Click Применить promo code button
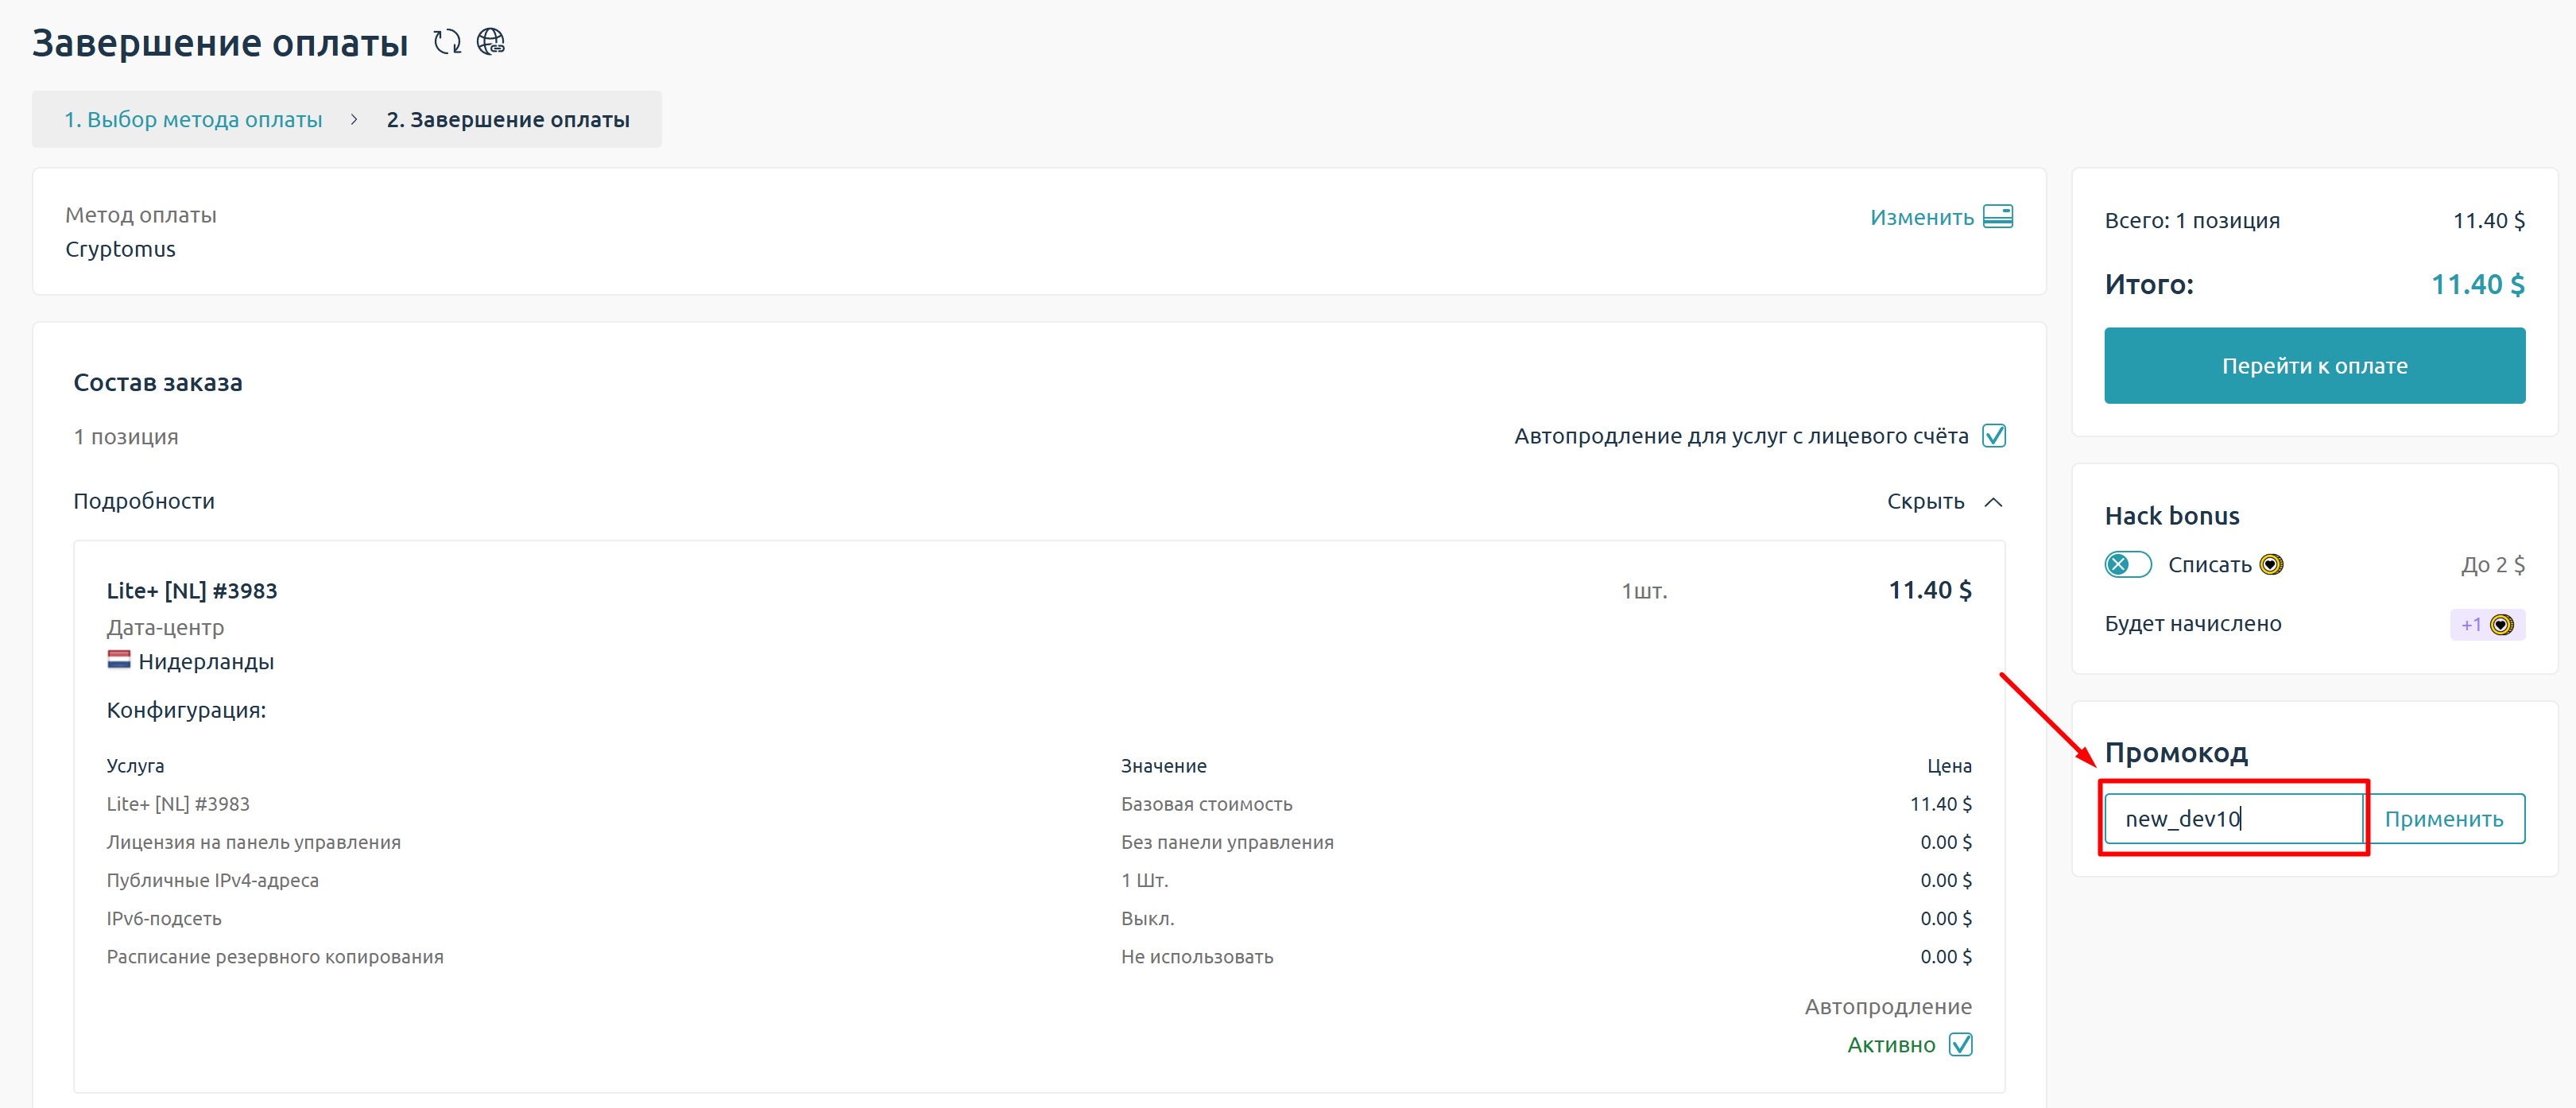 point(2444,819)
